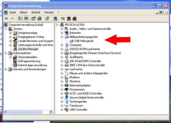
Task: Collapse the Datenspeicher node
Action: pos(6,53)
